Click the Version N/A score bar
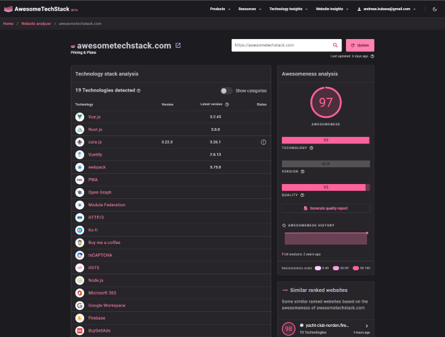This screenshot has height=337, width=445. point(326,164)
